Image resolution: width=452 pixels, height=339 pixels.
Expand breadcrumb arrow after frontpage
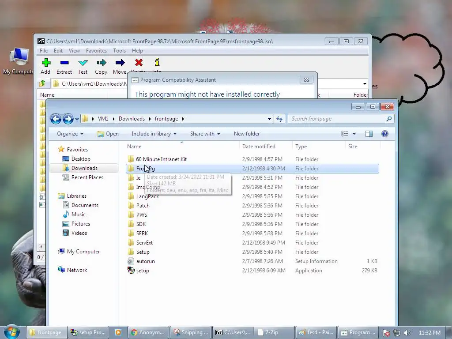point(183,119)
